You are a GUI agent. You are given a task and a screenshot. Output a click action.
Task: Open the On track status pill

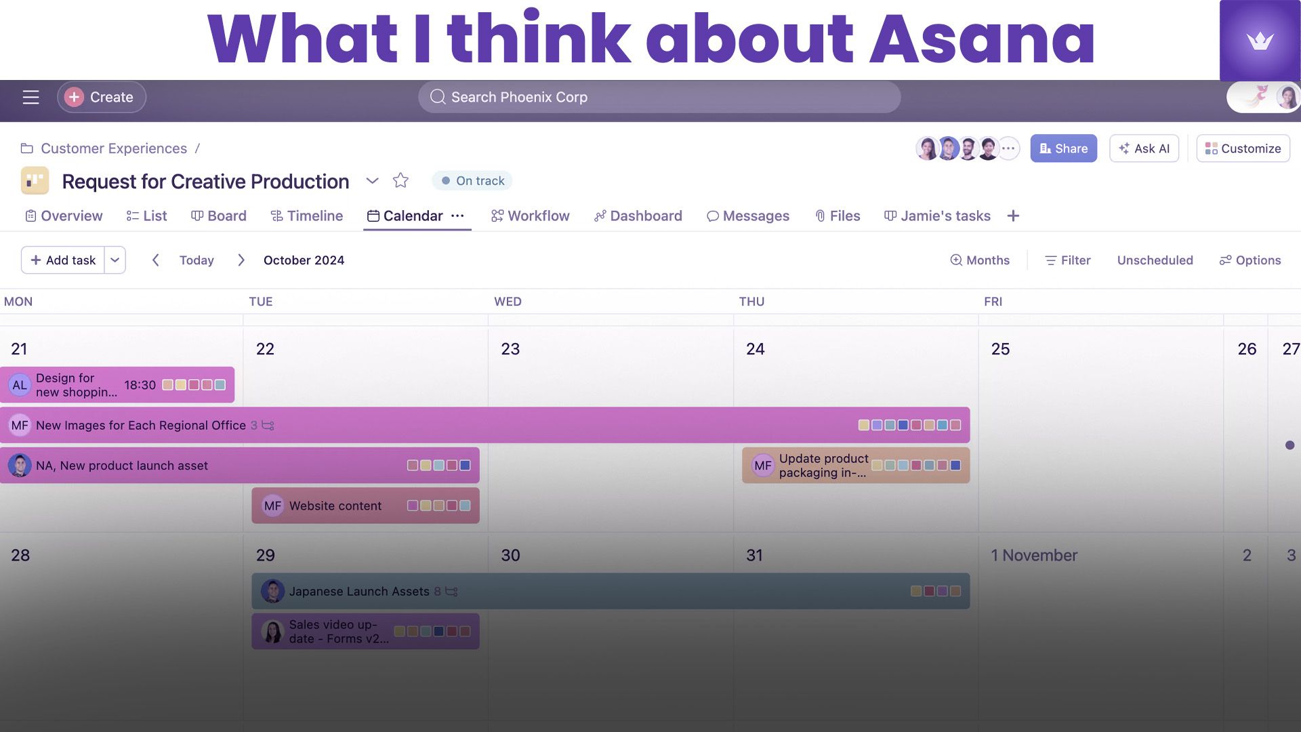(x=472, y=181)
